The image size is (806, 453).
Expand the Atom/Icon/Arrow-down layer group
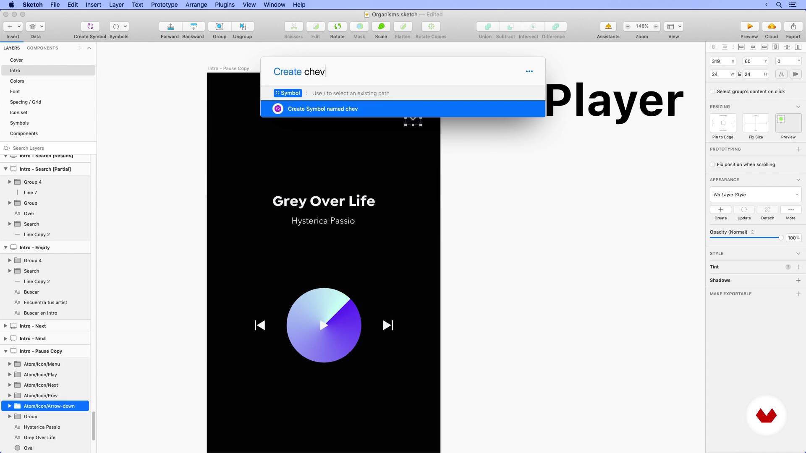tap(10, 406)
